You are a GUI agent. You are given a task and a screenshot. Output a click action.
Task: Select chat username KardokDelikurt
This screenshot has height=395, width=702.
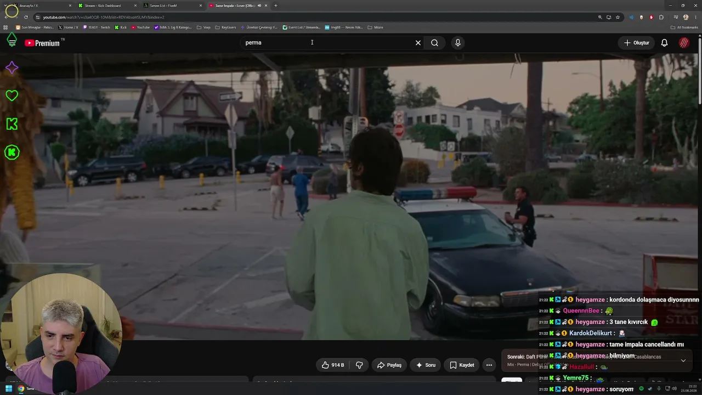(590, 333)
